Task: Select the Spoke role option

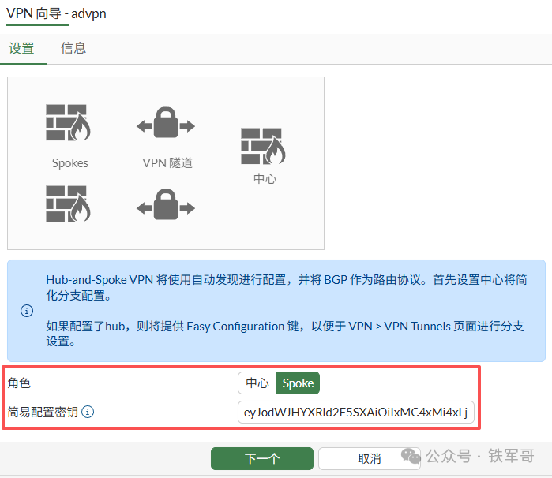Action: coord(298,383)
